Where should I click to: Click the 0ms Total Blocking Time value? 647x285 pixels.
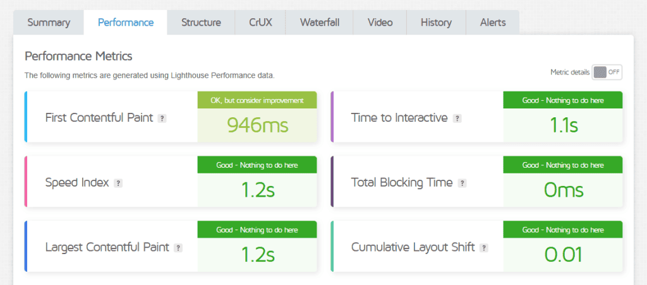coord(563,190)
